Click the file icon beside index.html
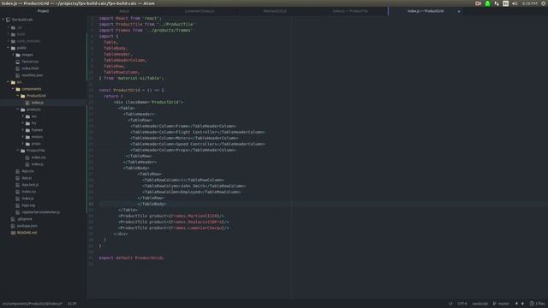 (x=17, y=68)
